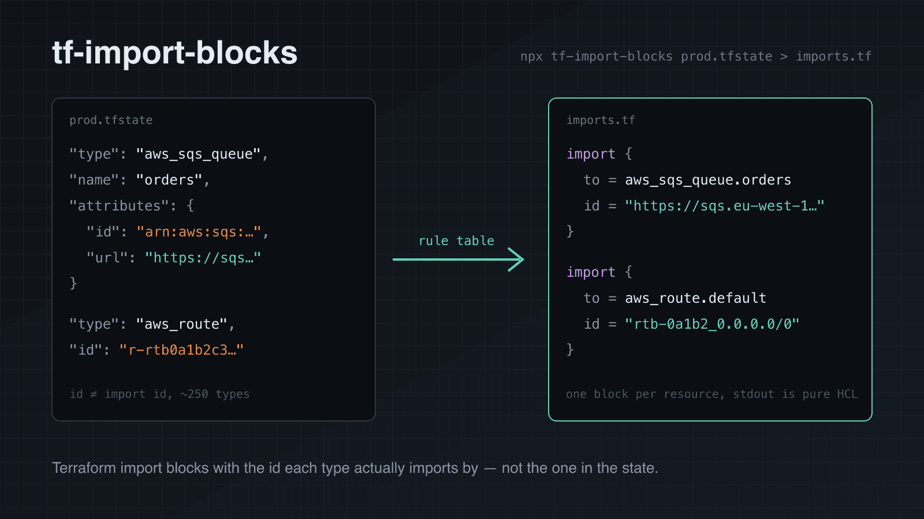The height and width of the screenshot is (519, 924).
Task: Click the first import keyword
Action: pos(591,154)
